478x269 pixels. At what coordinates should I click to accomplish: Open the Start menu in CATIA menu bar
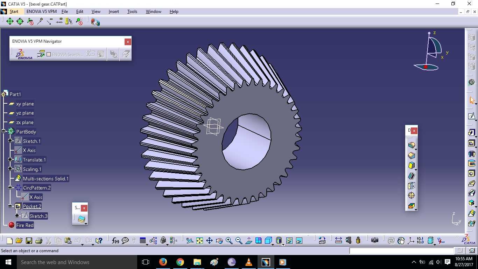click(x=14, y=12)
